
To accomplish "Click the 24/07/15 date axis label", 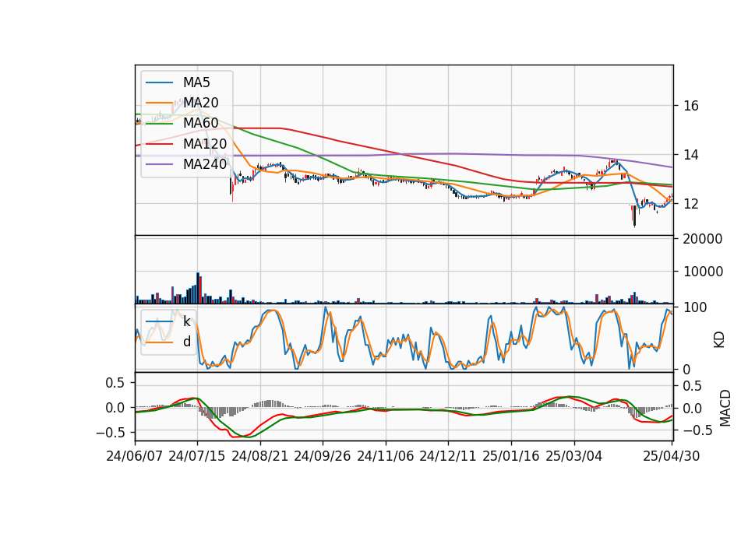I will coord(197,456).
